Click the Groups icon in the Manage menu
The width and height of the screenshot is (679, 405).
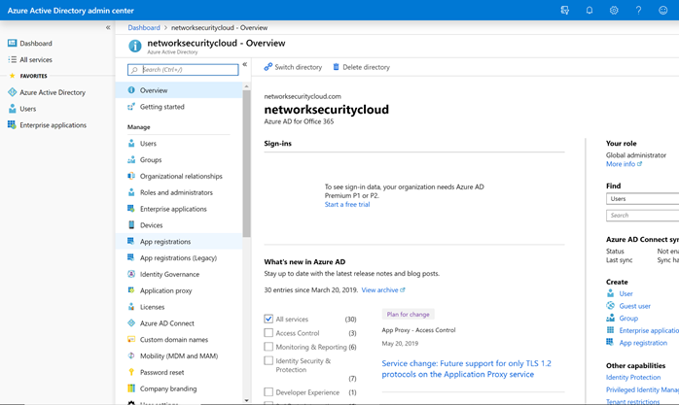point(131,159)
